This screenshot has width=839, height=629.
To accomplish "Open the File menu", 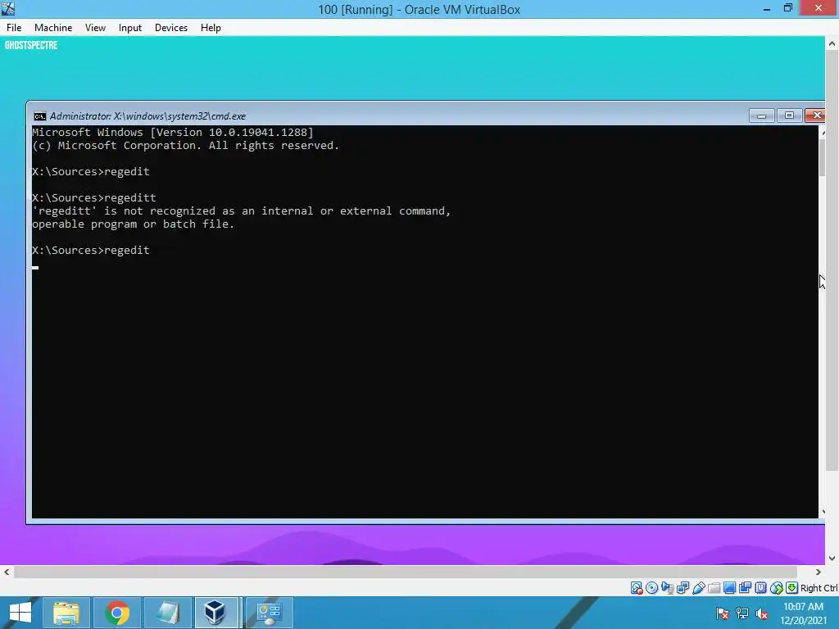I will pyautogui.click(x=14, y=28).
